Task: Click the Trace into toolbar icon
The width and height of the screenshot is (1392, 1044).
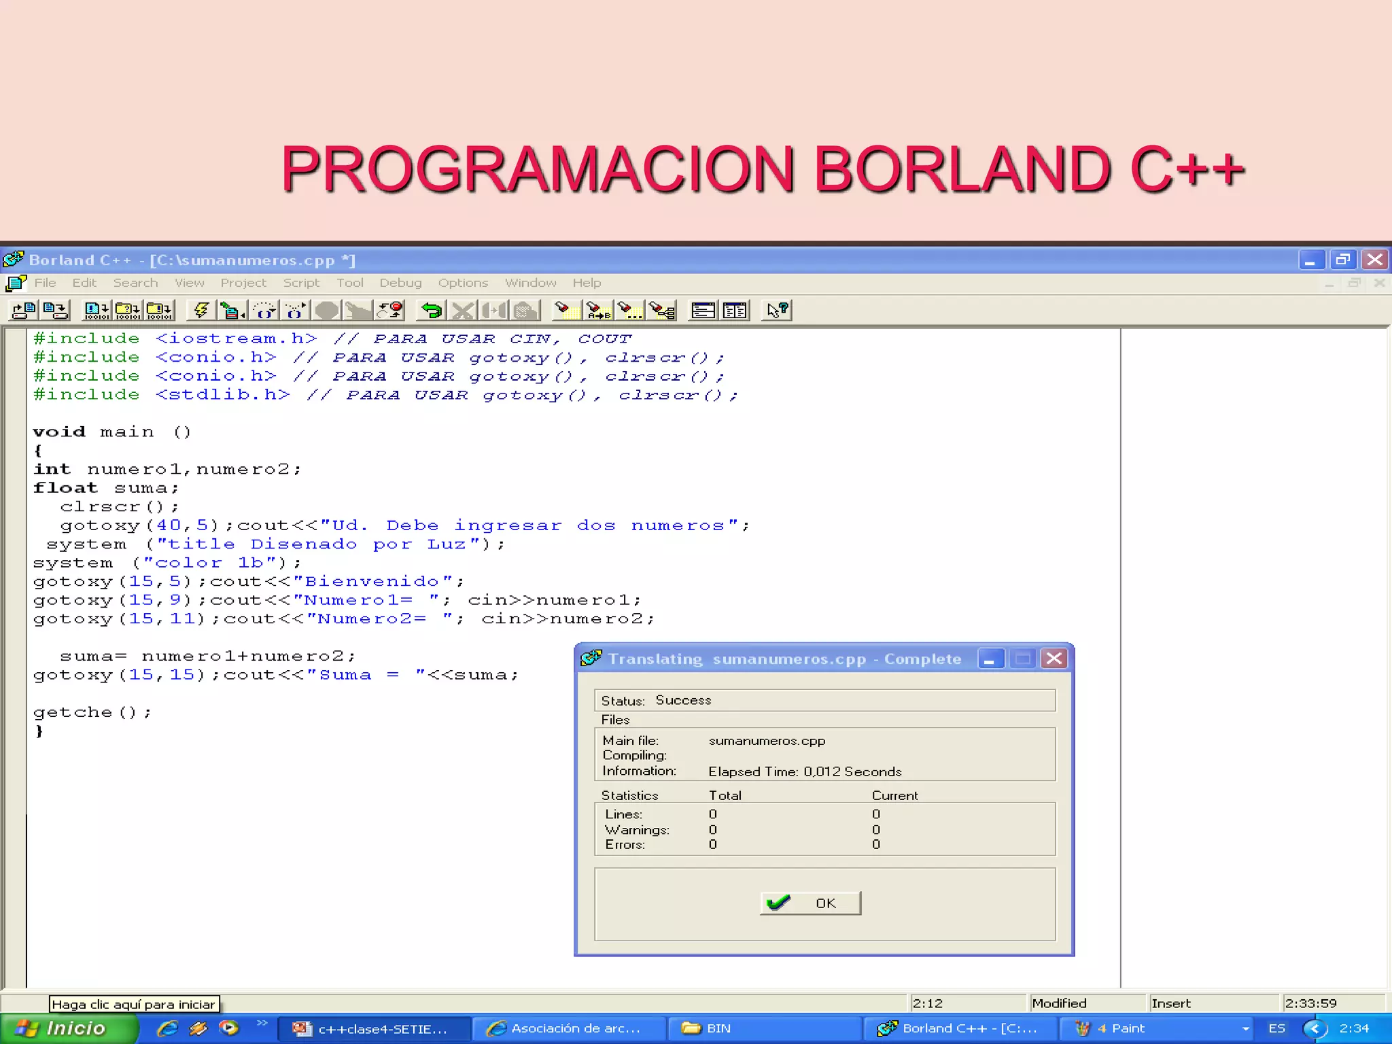Action: pos(295,311)
